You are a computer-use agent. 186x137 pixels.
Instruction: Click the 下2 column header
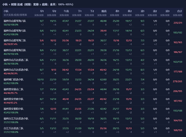(x=92, y=11)
